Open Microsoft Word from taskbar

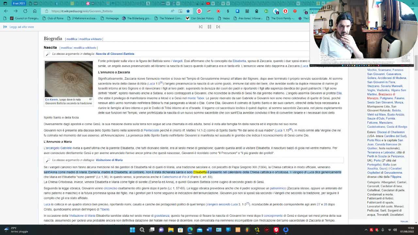click(x=209, y=230)
